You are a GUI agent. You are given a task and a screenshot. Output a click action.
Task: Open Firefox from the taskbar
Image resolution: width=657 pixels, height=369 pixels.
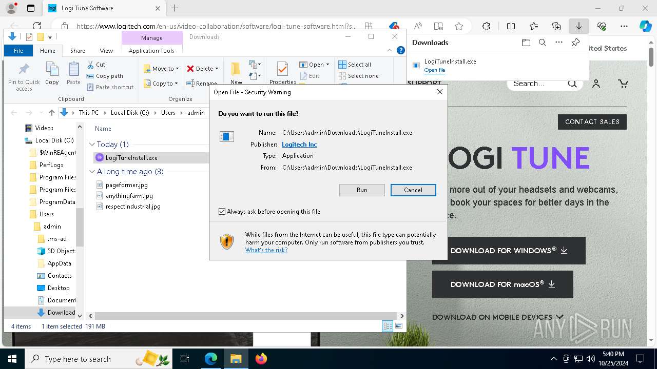pos(261,359)
